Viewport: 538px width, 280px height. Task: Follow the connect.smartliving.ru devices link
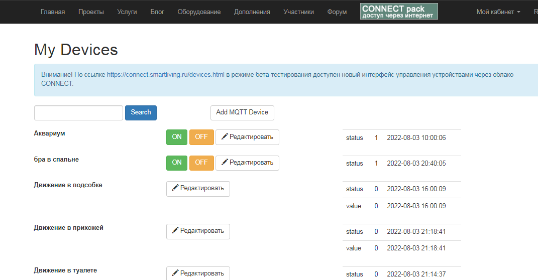point(165,75)
